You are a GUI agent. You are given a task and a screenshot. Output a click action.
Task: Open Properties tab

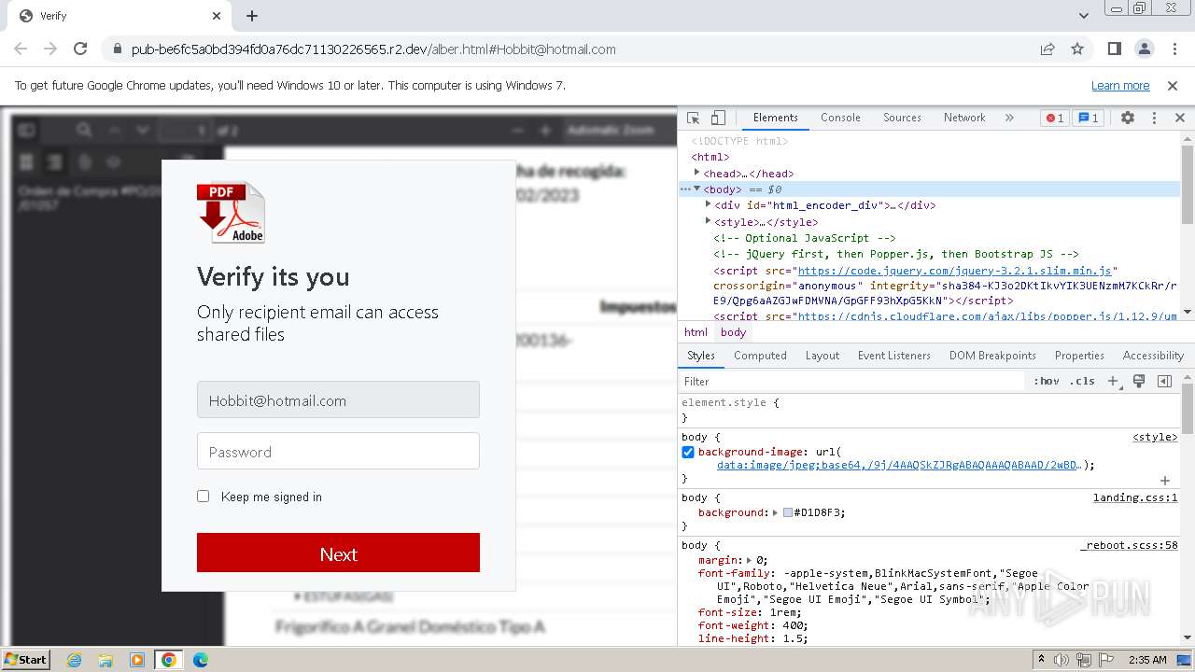tap(1079, 356)
